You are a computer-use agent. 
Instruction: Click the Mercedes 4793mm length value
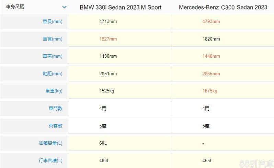[x=211, y=21]
